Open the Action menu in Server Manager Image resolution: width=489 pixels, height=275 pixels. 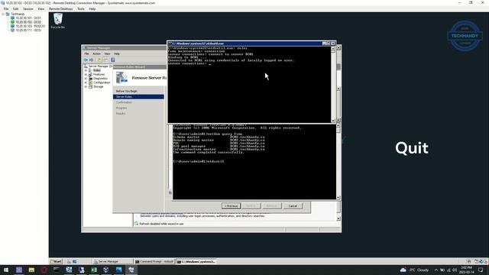click(x=96, y=53)
